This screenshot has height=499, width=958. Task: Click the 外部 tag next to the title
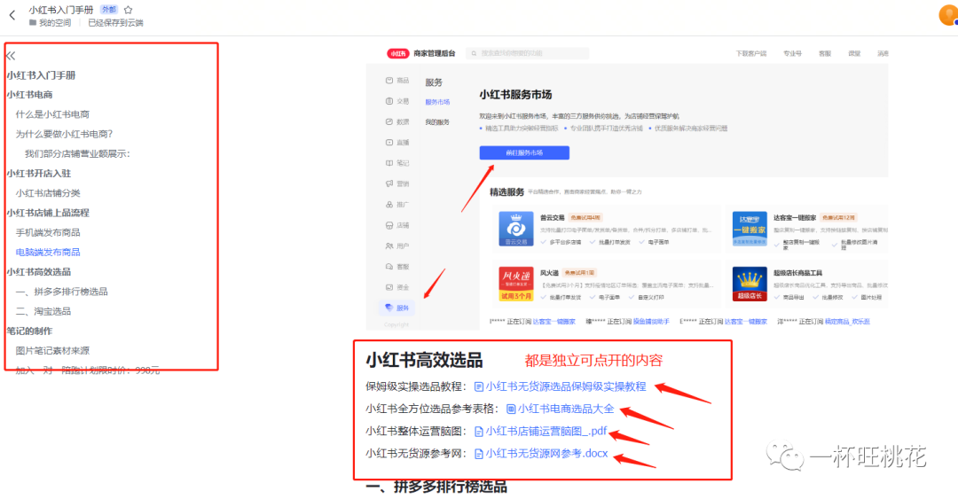click(109, 10)
